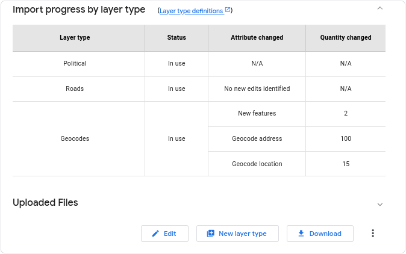Open the Layer type definitions link
This screenshot has height=254, width=406.
click(191, 11)
